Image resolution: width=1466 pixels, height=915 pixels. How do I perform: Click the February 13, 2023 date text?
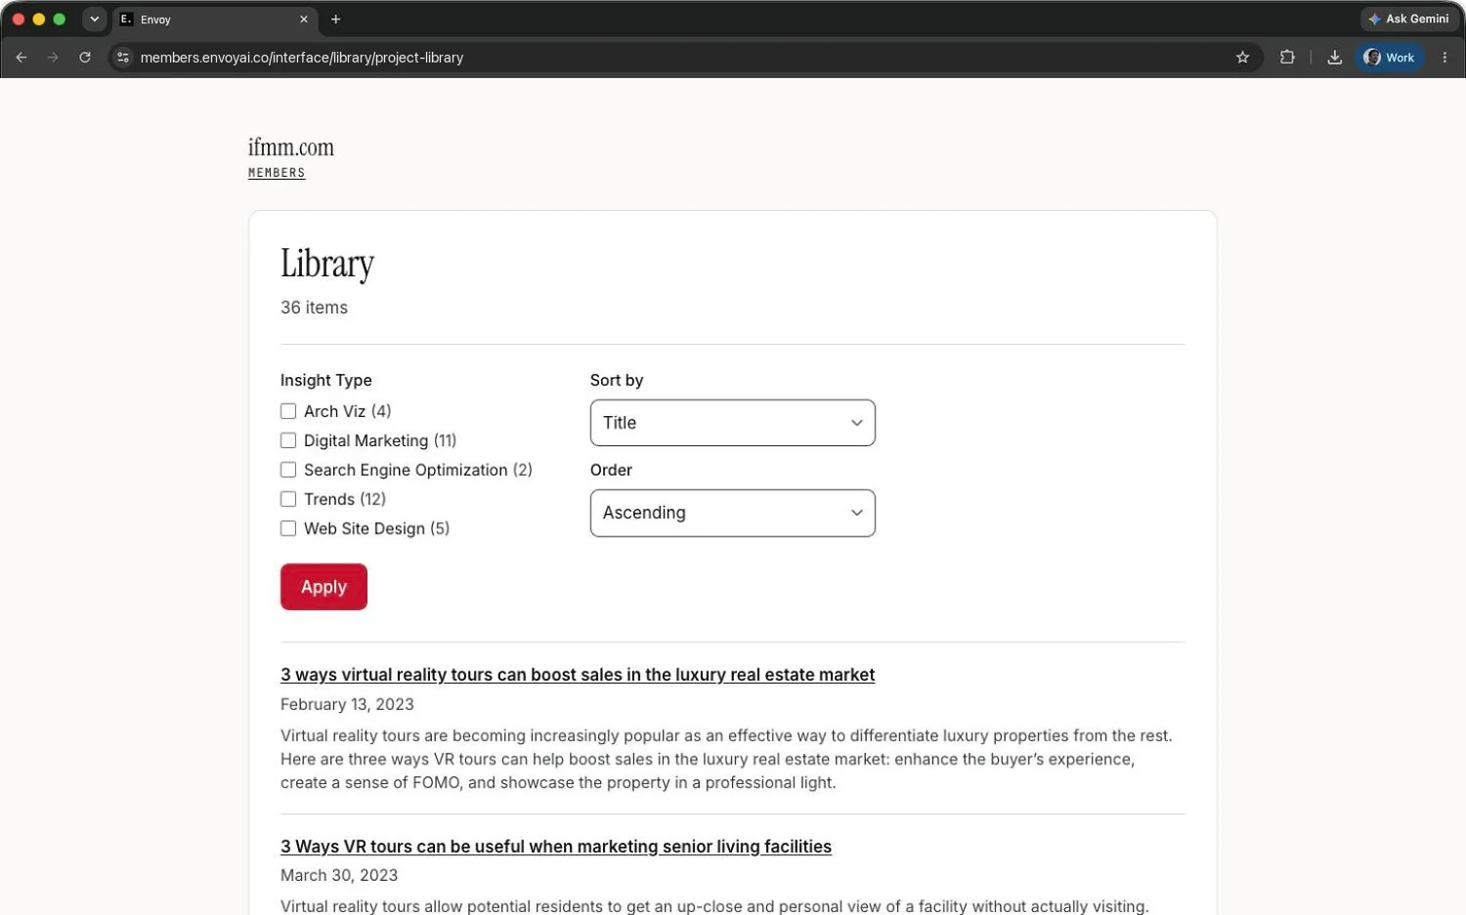point(347,704)
